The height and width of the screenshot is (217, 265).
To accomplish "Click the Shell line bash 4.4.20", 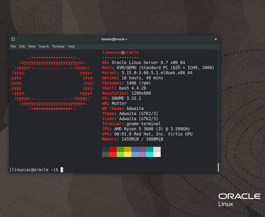I will pos(124,88).
